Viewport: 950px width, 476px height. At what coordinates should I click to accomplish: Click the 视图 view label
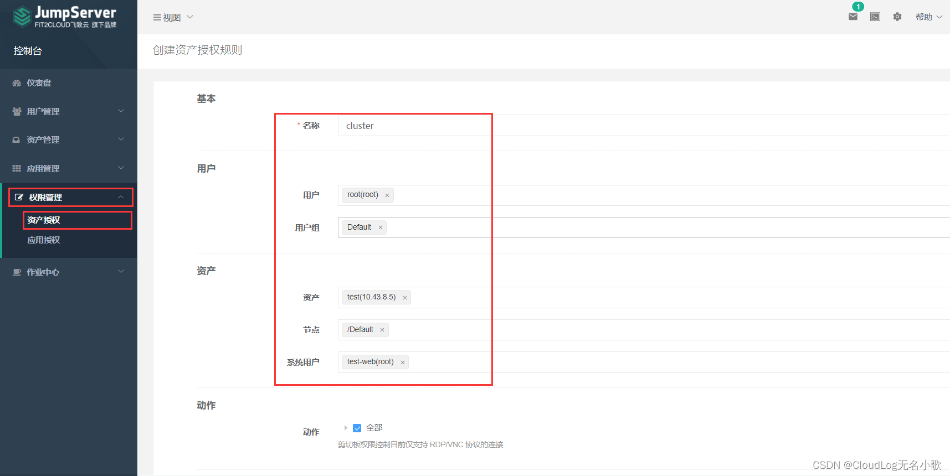point(172,18)
